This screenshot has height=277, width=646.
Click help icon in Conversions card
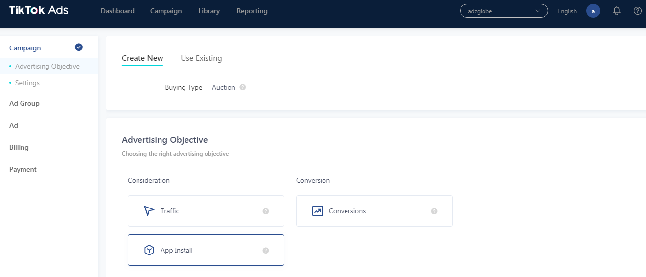click(x=434, y=211)
